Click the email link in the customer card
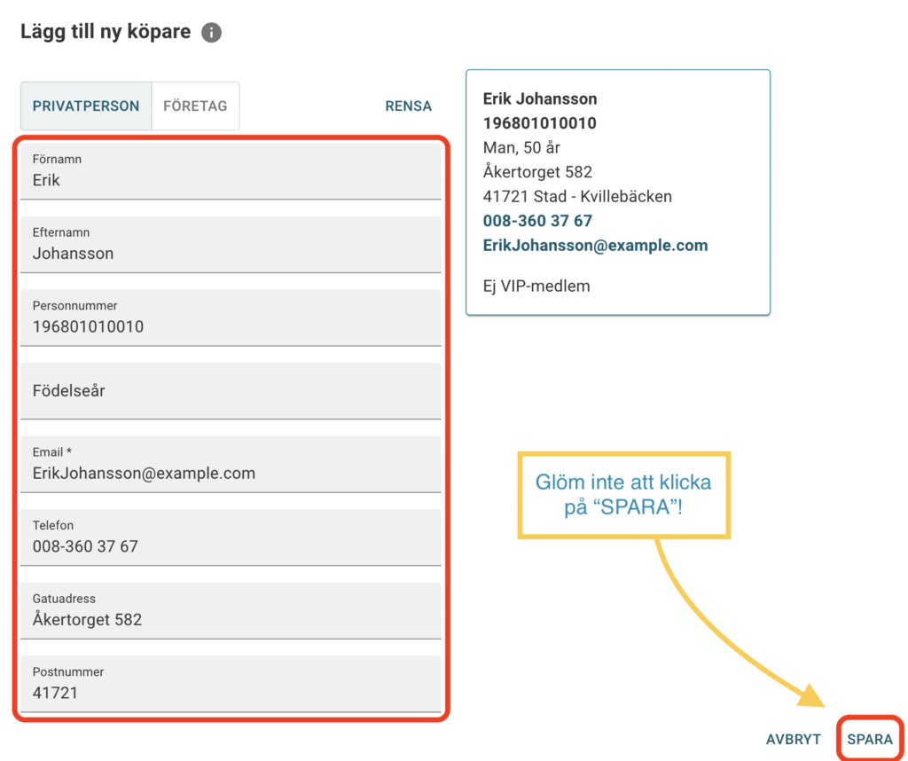This screenshot has width=908, height=761. coord(595,246)
